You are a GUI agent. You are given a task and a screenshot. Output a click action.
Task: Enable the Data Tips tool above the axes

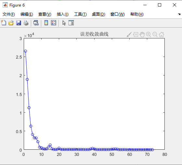click(x=136, y=34)
